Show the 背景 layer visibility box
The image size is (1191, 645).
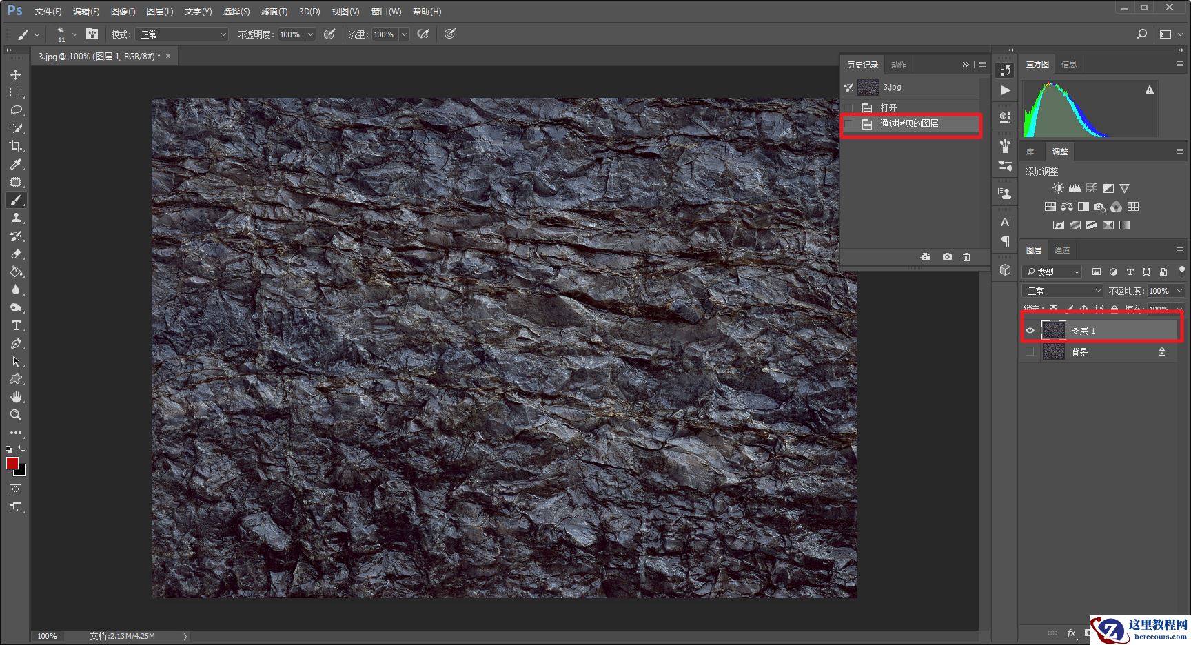click(x=1030, y=352)
